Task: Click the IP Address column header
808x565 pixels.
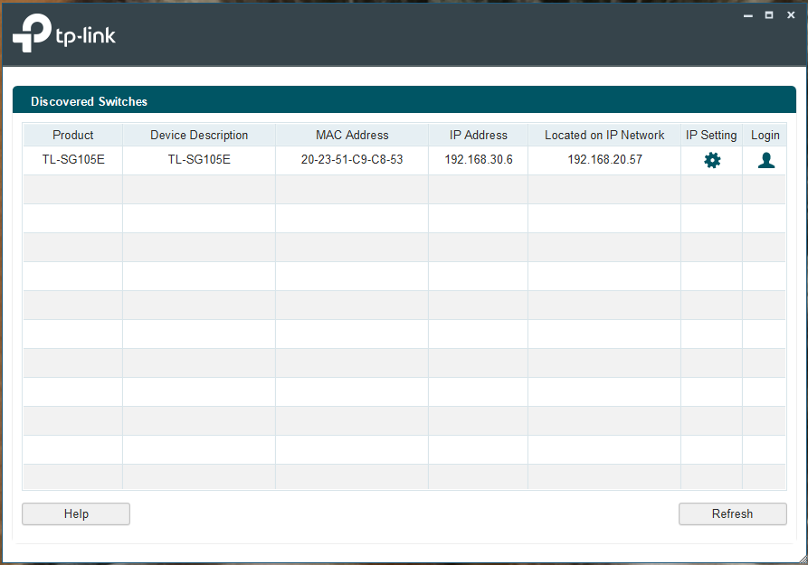Action: point(479,135)
